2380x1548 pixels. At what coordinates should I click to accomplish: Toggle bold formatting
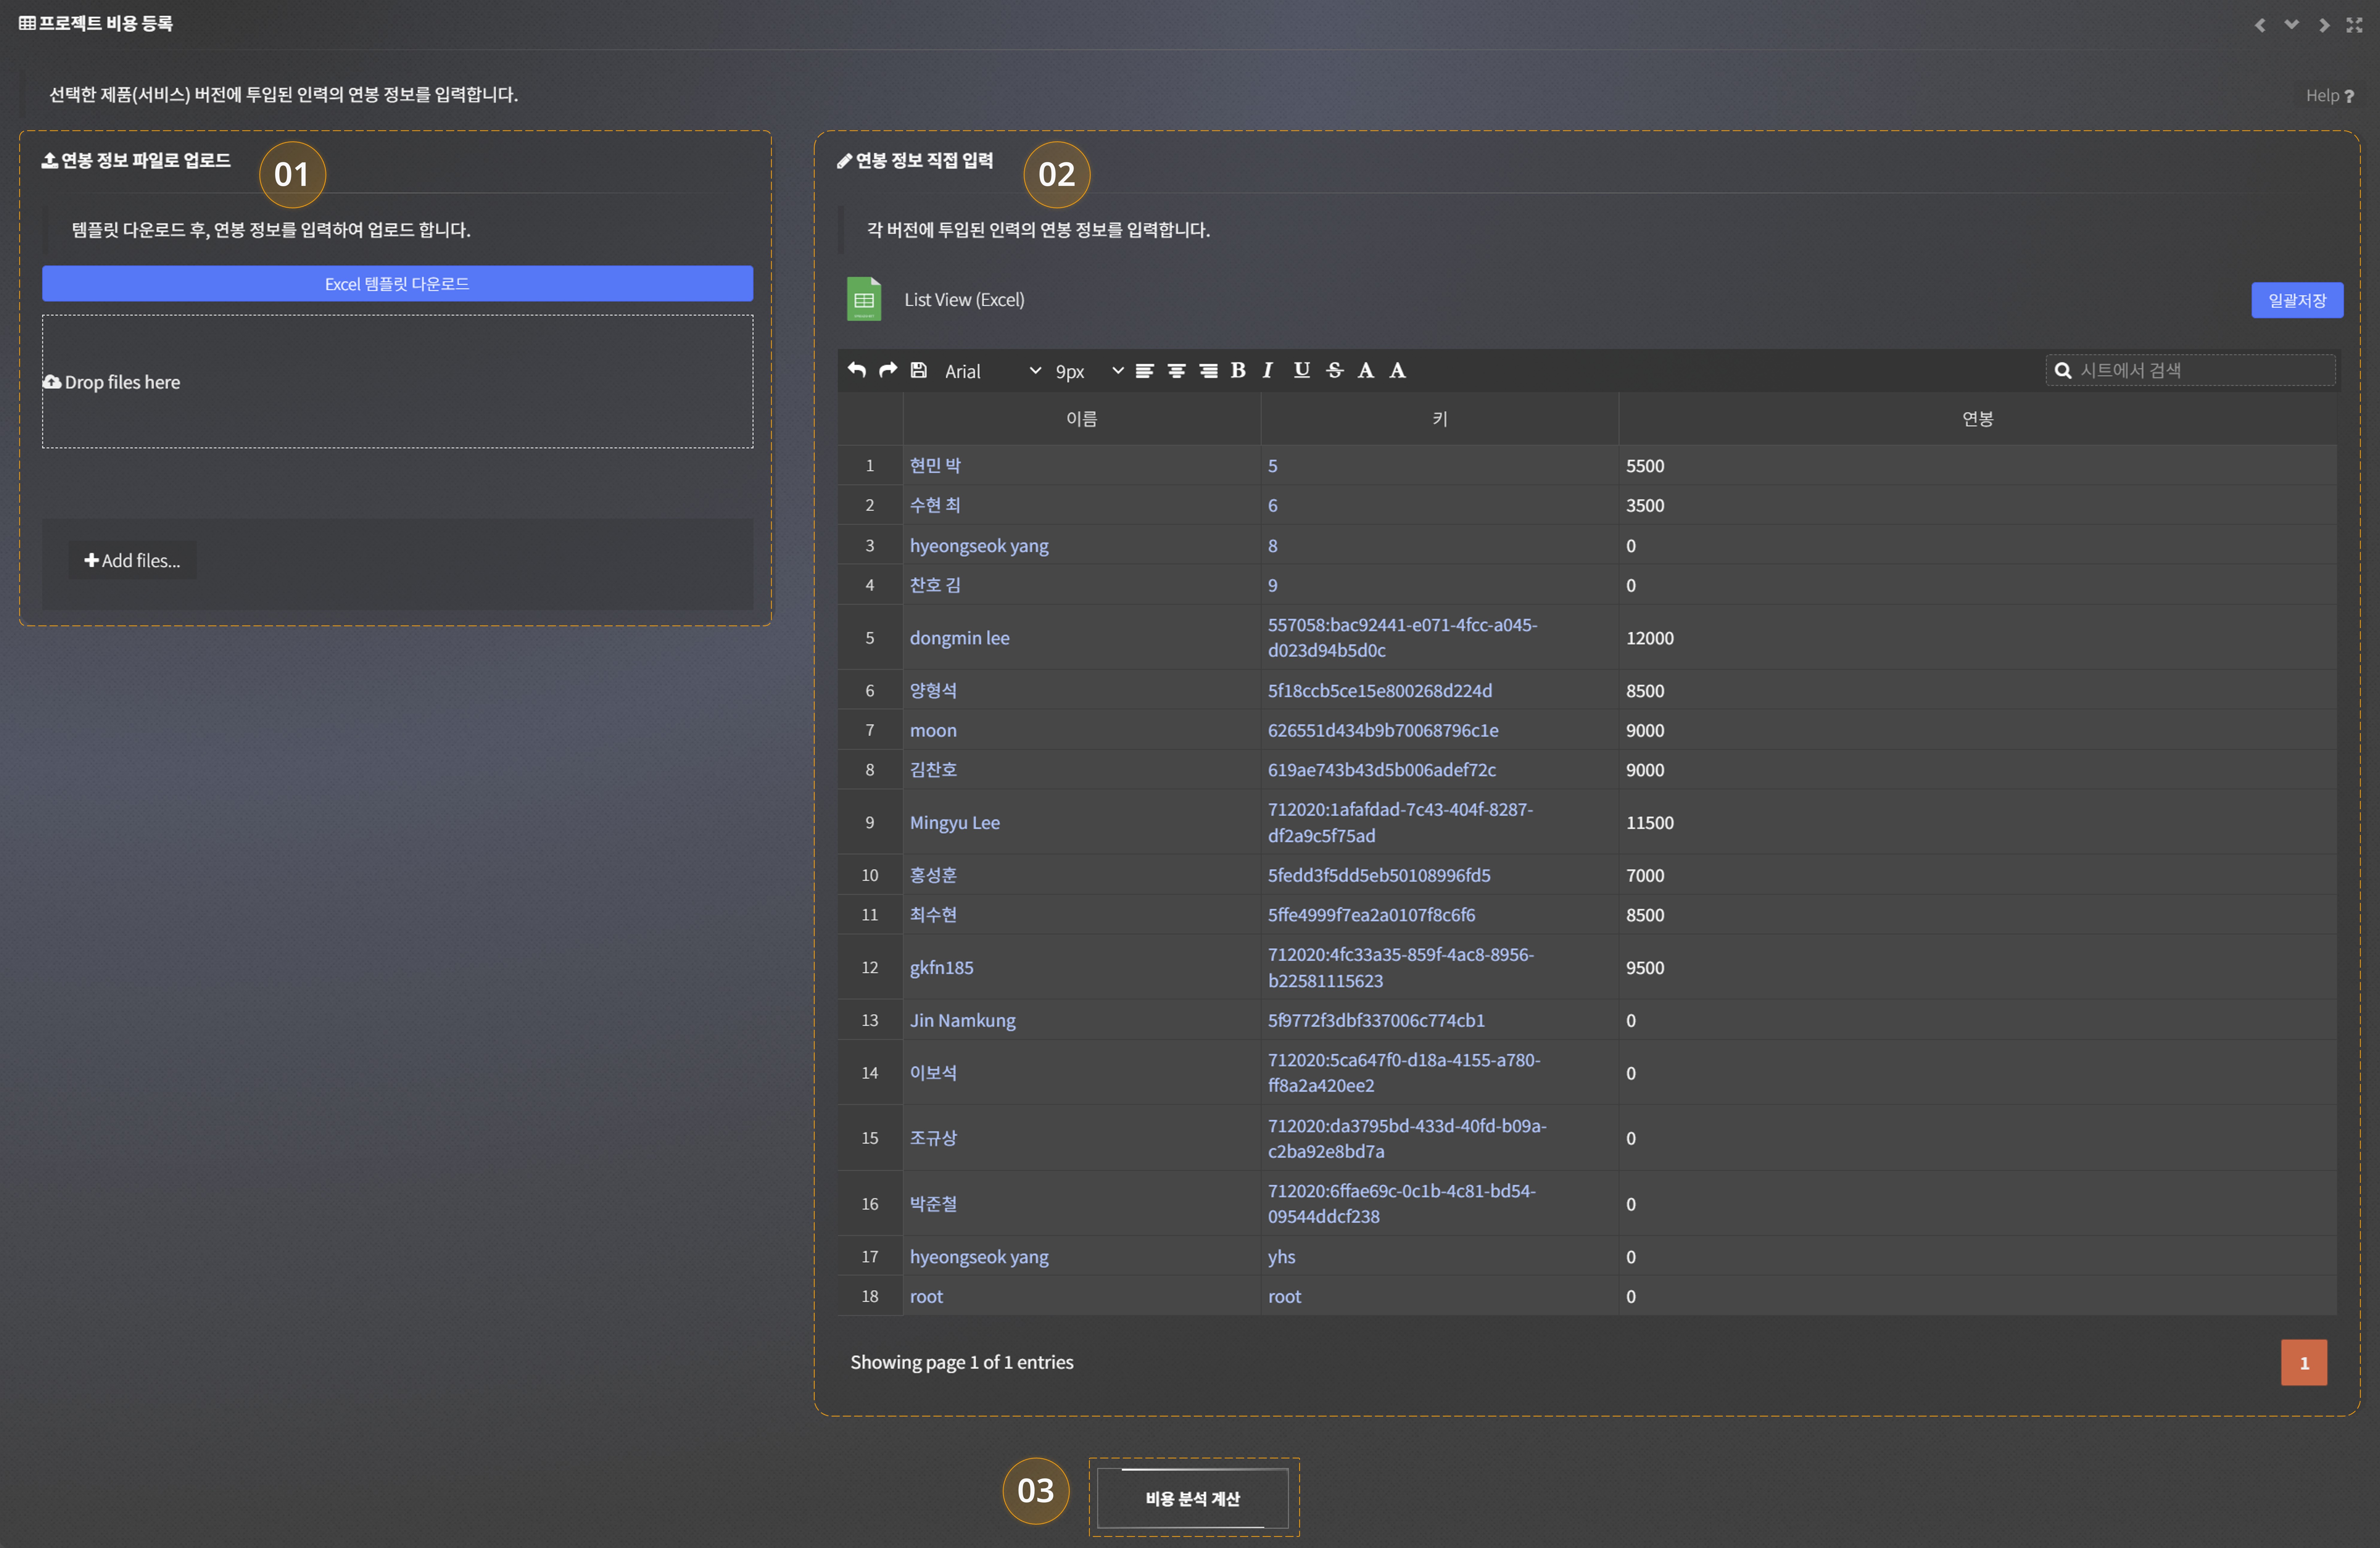click(x=1238, y=370)
